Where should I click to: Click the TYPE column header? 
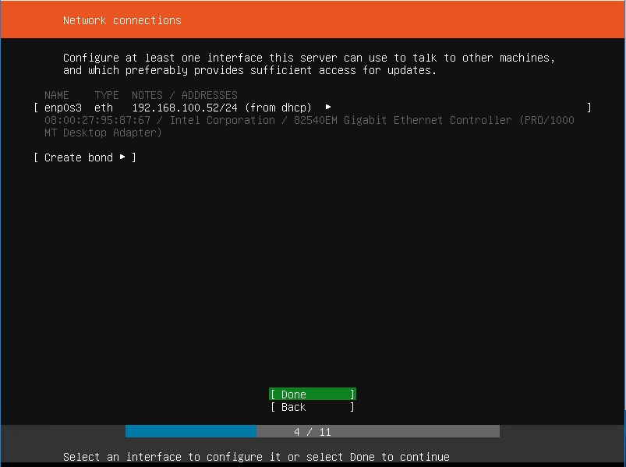[x=107, y=95]
